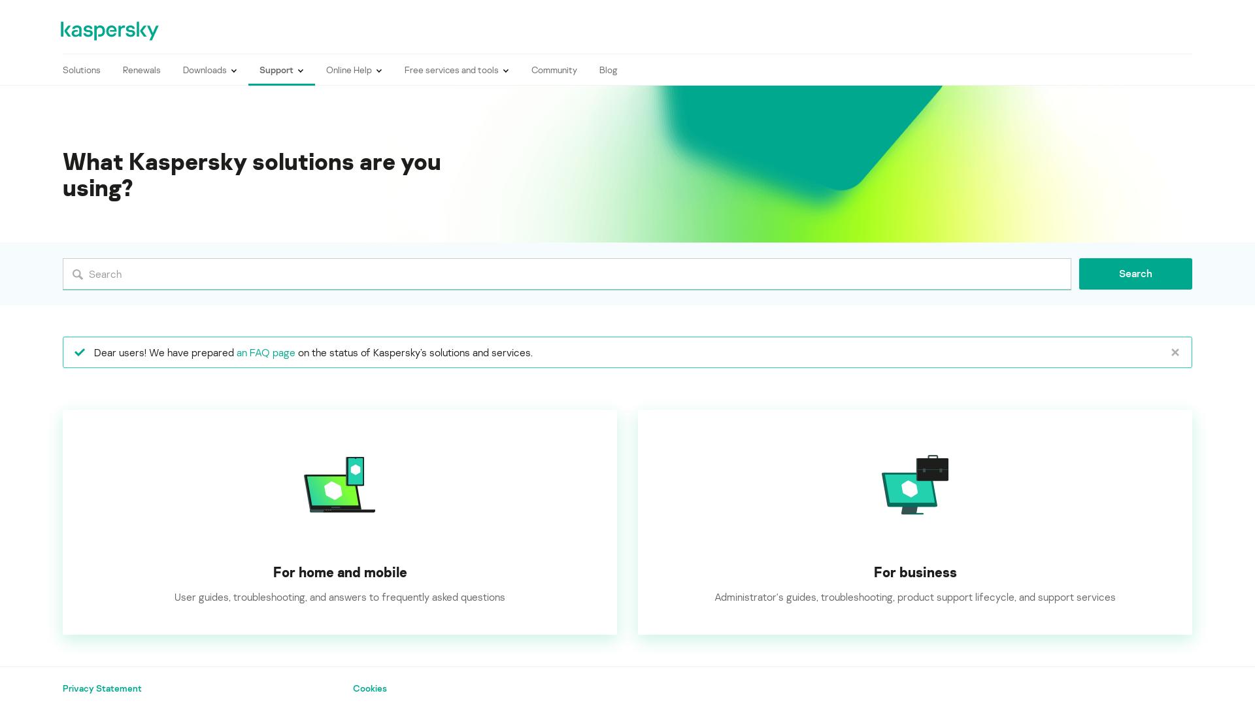Click the Kaspersky logo icon
1255x706 pixels.
click(109, 31)
